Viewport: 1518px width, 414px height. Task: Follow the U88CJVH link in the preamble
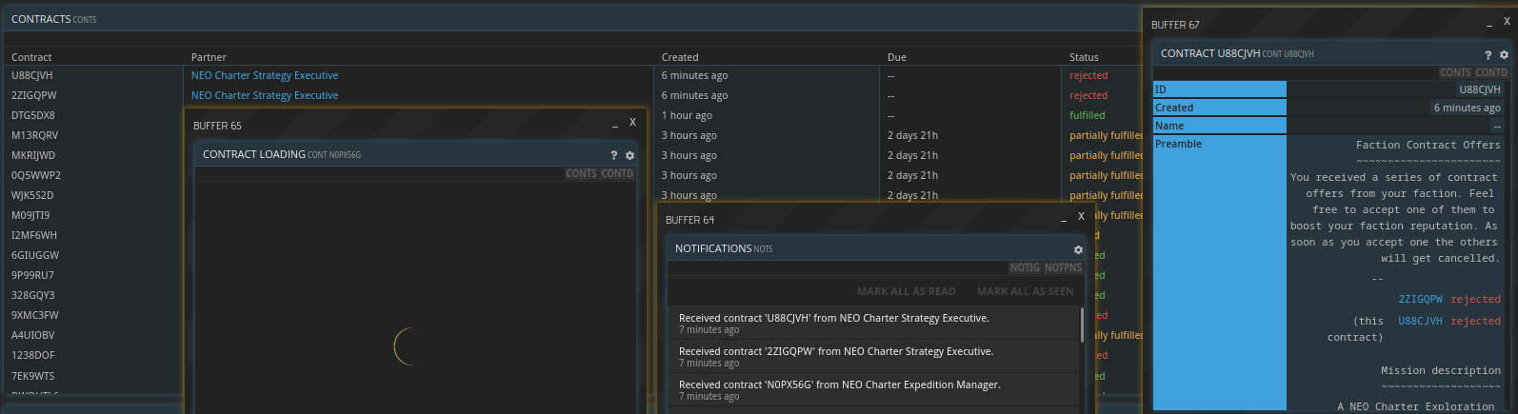1420,321
